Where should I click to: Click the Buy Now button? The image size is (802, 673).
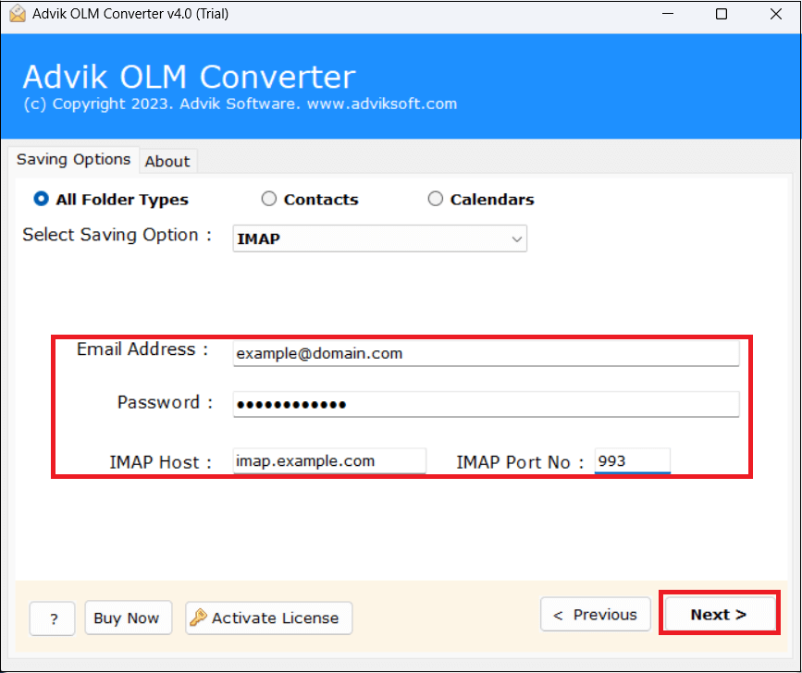128,618
